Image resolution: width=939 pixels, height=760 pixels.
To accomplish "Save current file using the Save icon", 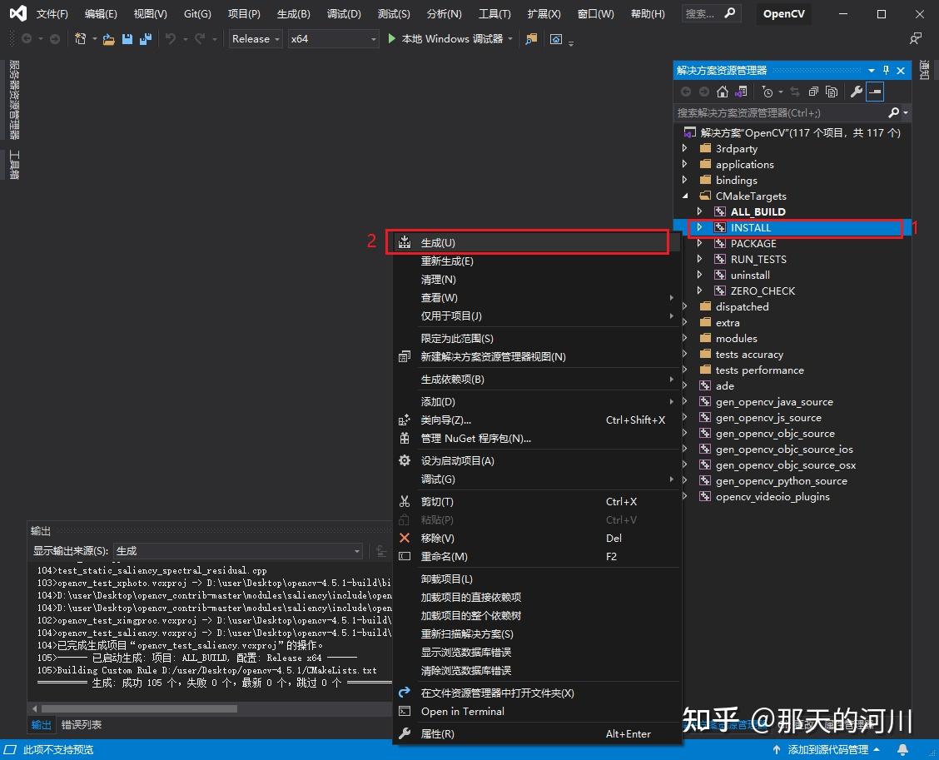I will click(127, 39).
